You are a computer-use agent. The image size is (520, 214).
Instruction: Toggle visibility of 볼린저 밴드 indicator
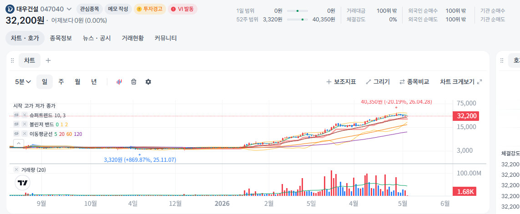(16, 124)
